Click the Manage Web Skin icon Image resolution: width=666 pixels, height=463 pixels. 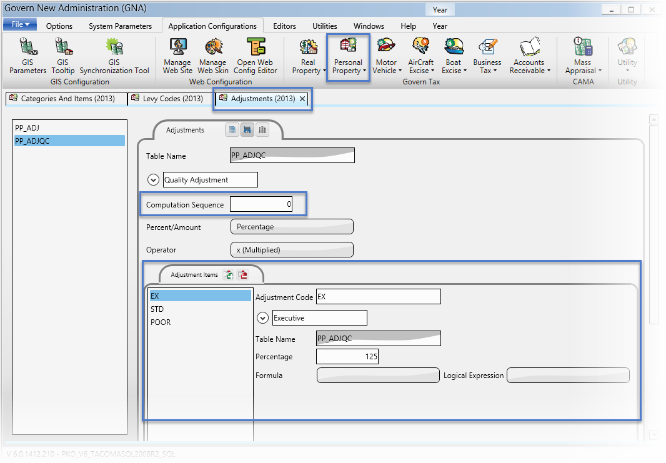point(212,56)
